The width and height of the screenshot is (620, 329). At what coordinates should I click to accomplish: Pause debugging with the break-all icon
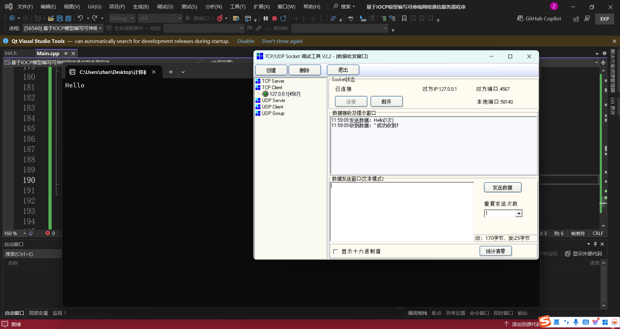pyautogui.click(x=265, y=18)
